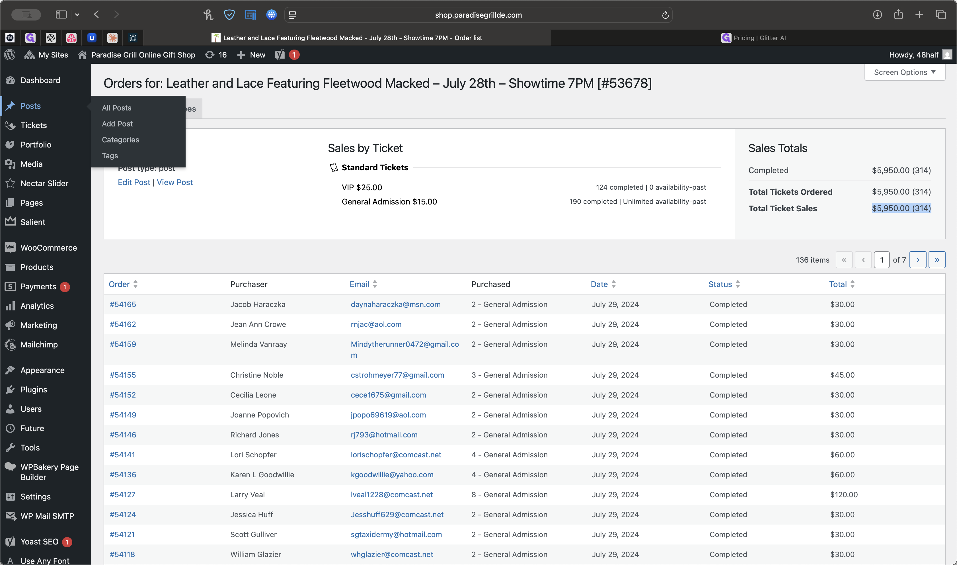Select Categories from Posts submenu
Screen dimensions: 957x565
tap(120, 140)
